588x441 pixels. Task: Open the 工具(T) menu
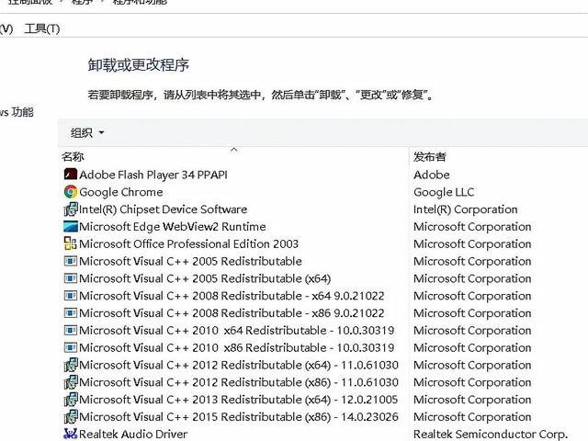[x=42, y=28]
